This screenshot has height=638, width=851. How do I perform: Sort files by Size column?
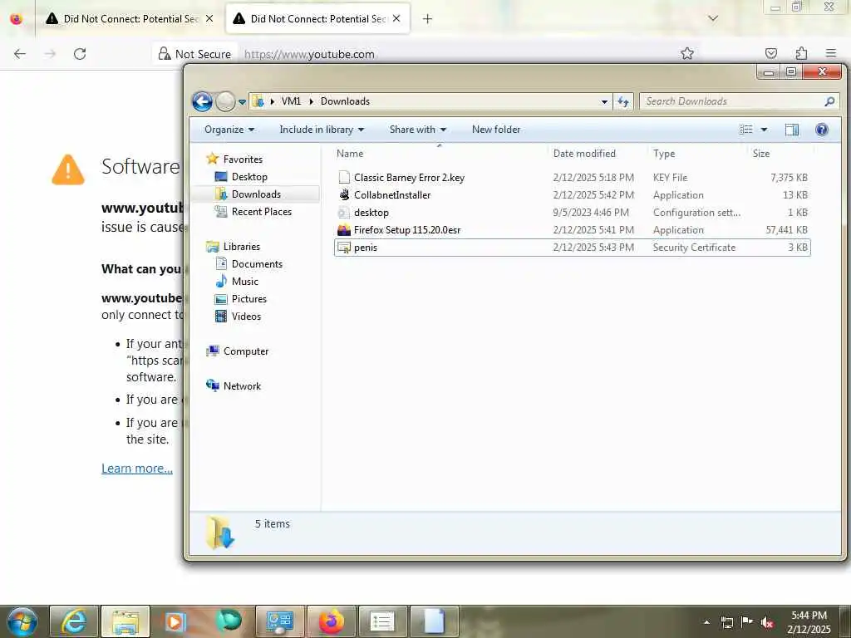[x=780, y=154]
